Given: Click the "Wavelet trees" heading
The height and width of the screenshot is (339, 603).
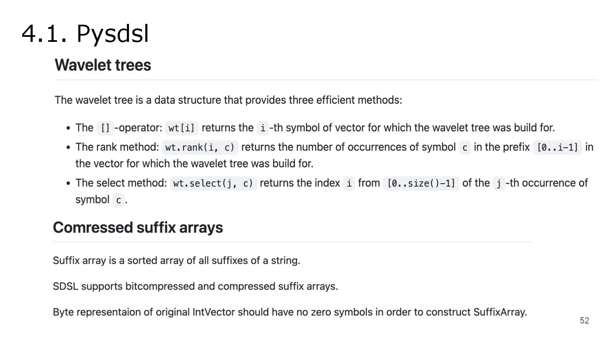Looking at the screenshot, I should (x=103, y=65).
